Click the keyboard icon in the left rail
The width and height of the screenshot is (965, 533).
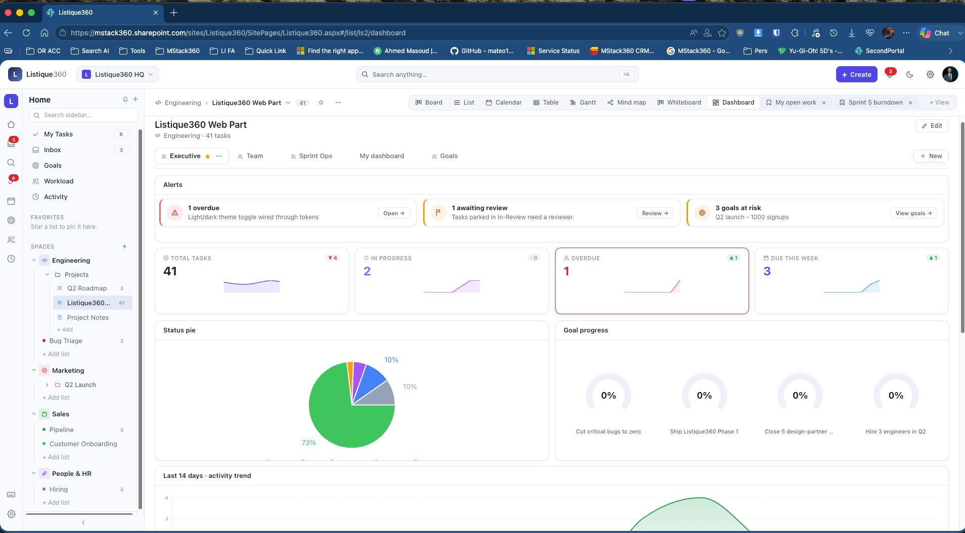click(11, 495)
